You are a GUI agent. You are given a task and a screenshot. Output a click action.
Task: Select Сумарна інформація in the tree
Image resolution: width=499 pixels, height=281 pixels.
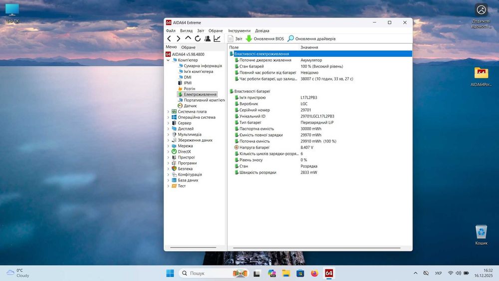[203, 65]
